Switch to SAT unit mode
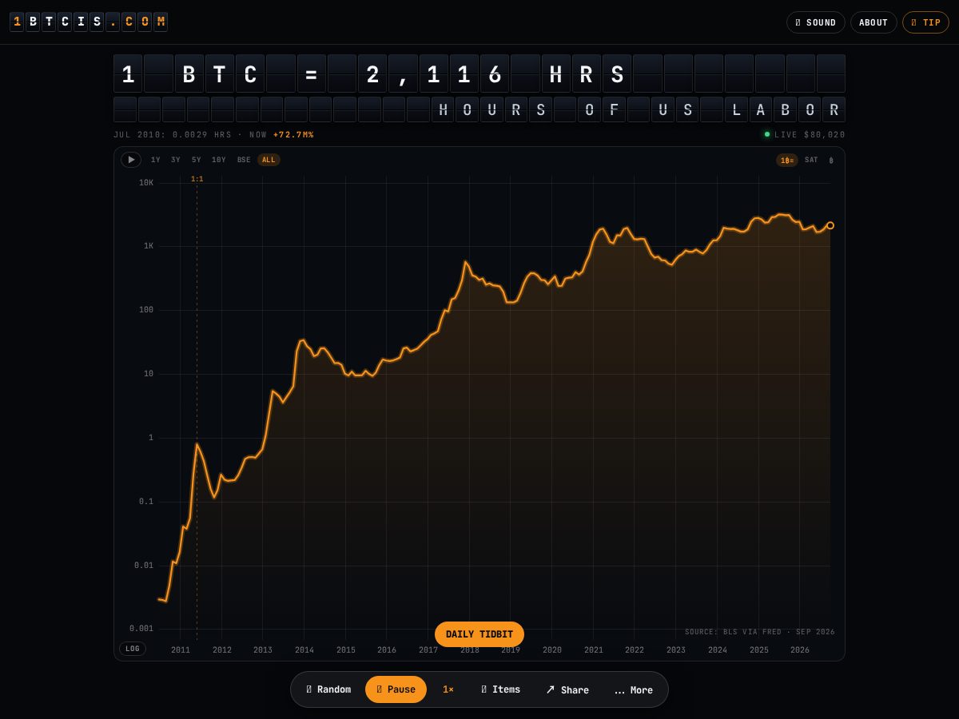Screen dimensions: 959x719 (811, 160)
